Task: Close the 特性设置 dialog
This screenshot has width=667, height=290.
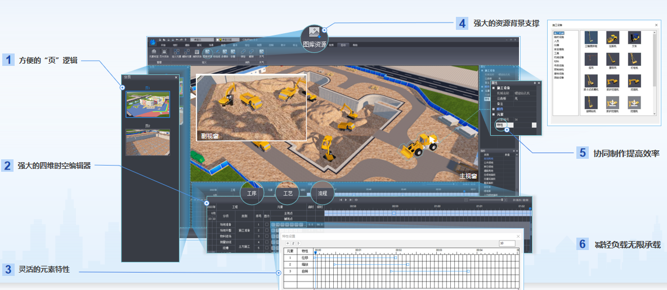Action: pyautogui.click(x=518, y=236)
